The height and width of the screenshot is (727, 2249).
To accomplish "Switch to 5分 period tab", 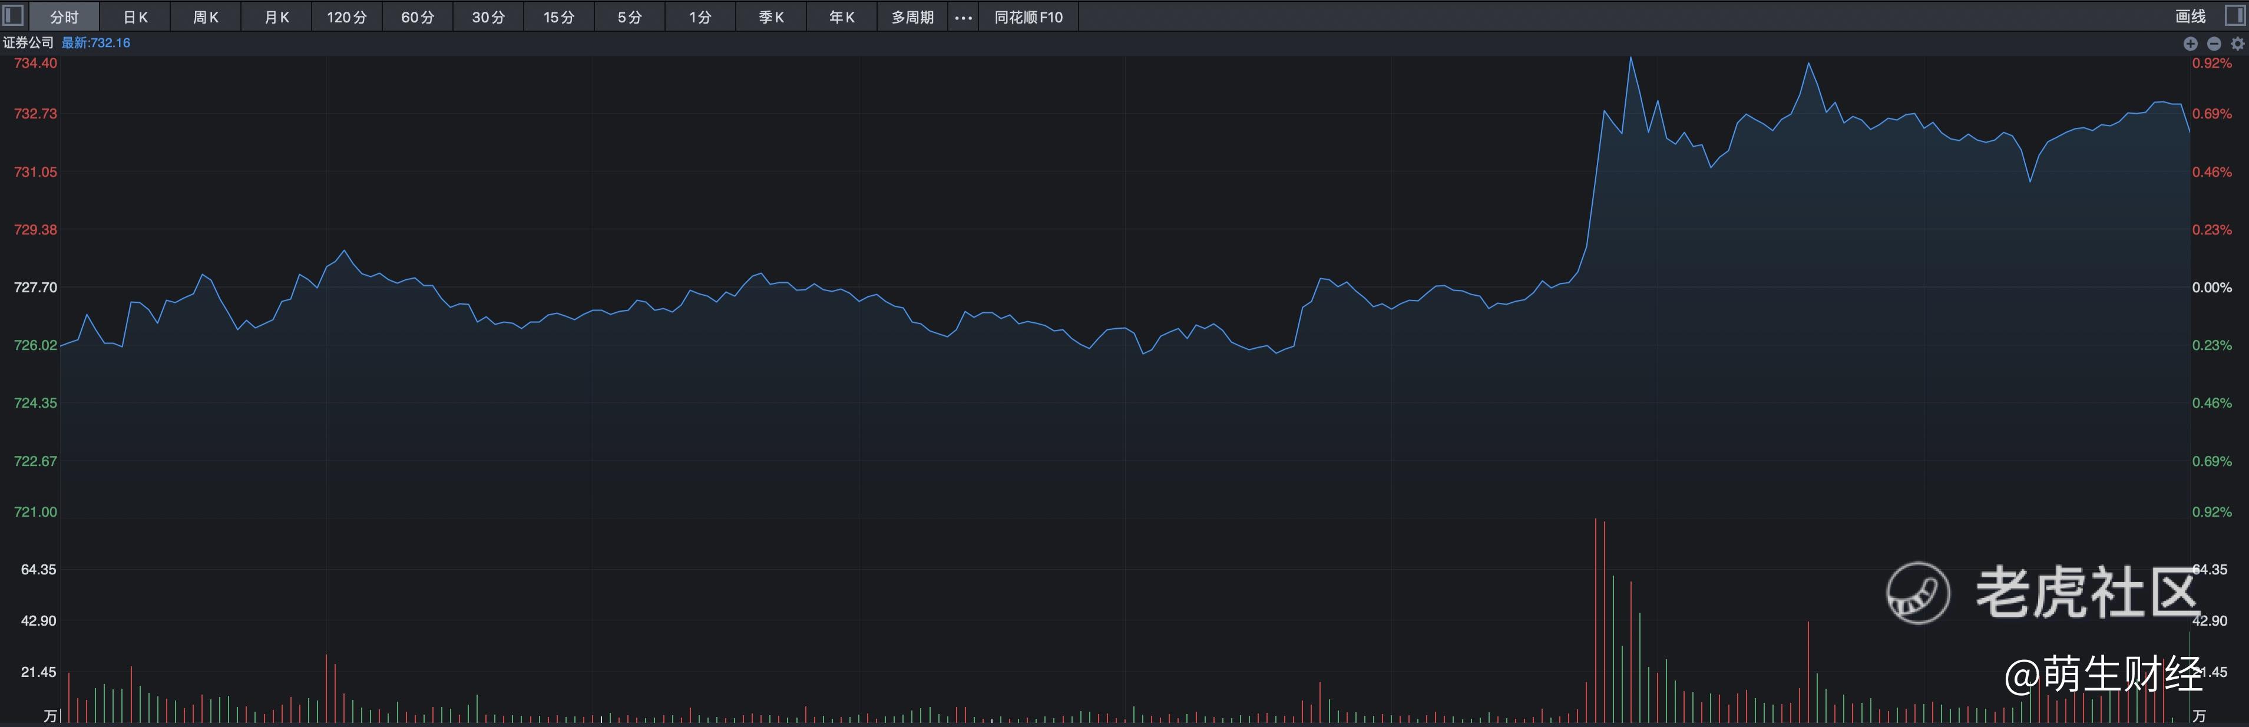I will point(630,16).
